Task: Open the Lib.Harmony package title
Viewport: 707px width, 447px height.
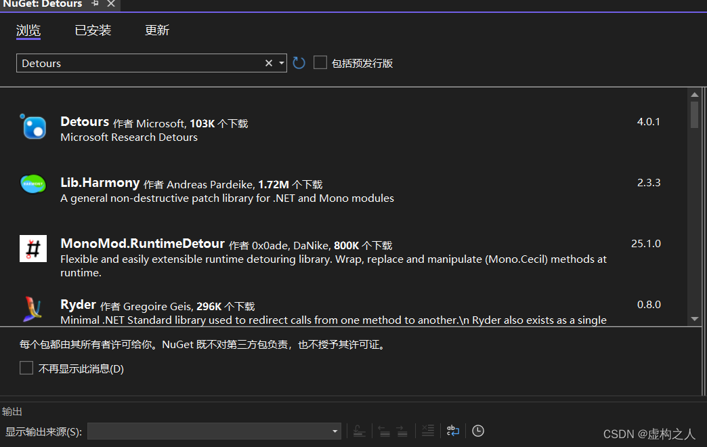Action: tap(100, 183)
